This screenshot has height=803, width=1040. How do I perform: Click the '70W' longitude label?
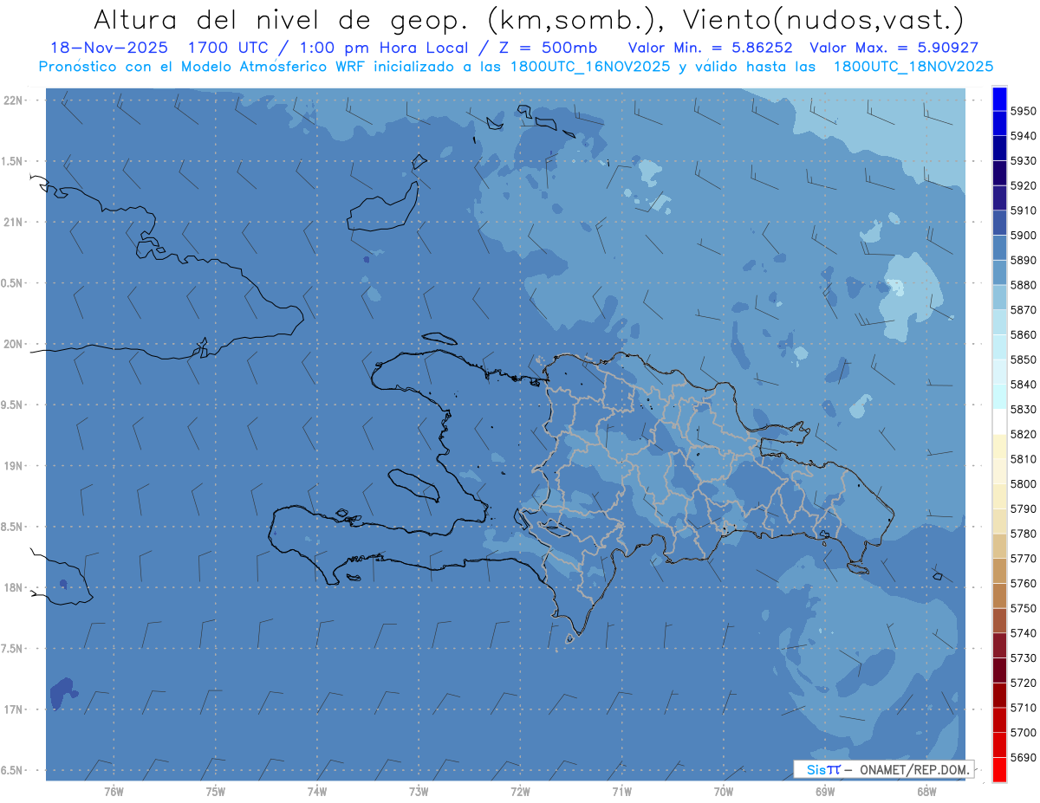coord(723,791)
